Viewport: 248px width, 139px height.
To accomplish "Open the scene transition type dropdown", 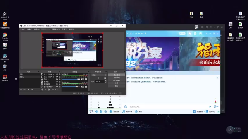I will point(99,75).
